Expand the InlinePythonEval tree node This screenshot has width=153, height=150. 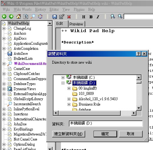tap(4, 109)
